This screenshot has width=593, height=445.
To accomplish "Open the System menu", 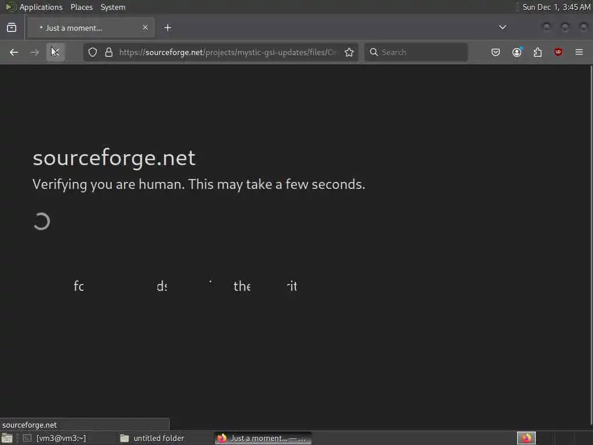I will [113, 7].
